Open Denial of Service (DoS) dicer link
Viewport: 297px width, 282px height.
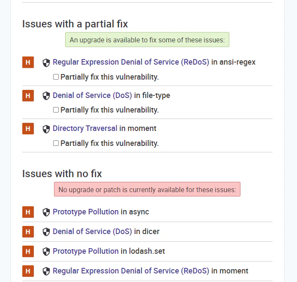coord(92,232)
